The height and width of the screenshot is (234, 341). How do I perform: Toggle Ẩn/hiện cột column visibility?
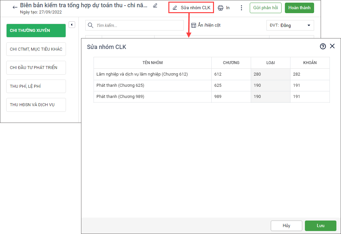click(x=206, y=25)
